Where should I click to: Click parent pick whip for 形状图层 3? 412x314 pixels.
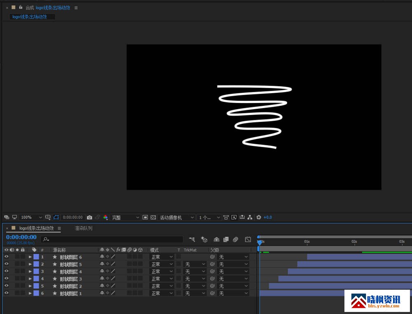click(x=212, y=279)
